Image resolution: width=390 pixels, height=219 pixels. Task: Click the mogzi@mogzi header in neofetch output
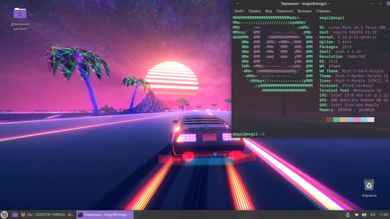332,18
